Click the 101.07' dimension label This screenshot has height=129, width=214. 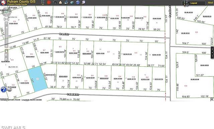click(x=200, y=75)
